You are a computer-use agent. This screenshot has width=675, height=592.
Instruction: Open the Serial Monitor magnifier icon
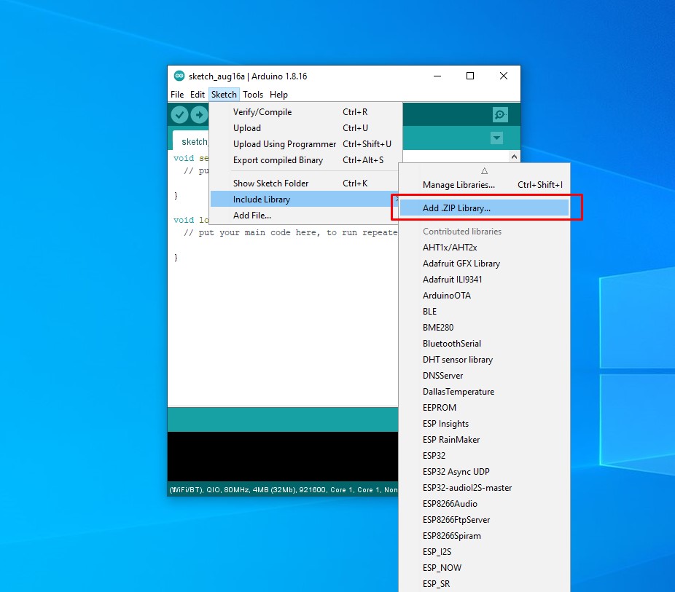pos(500,115)
